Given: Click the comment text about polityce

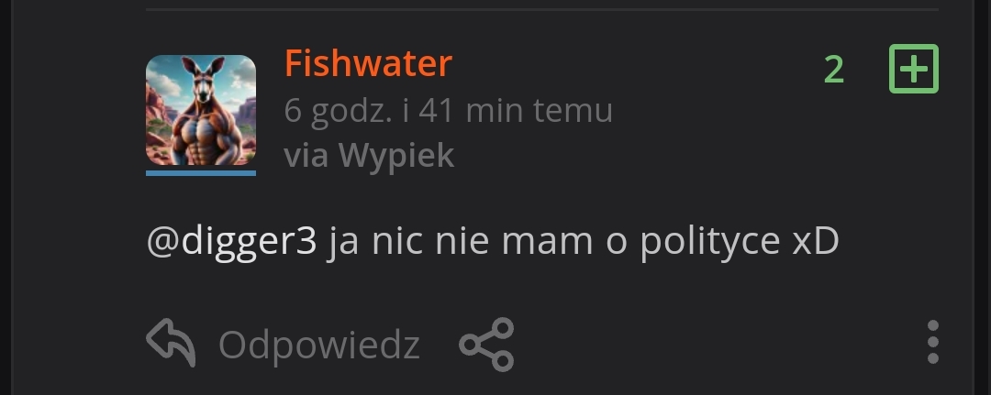Looking at the screenshot, I should (x=493, y=242).
